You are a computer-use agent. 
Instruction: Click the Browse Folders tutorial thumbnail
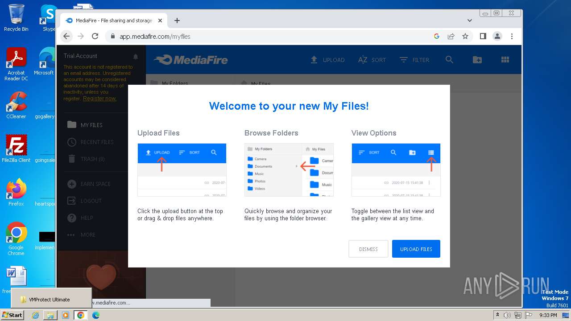(x=289, y=170)
